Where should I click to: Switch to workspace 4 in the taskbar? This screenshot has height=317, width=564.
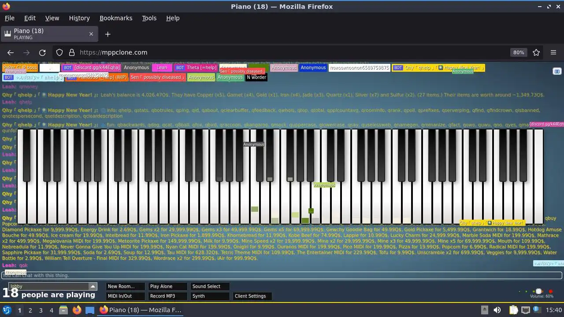51,310
